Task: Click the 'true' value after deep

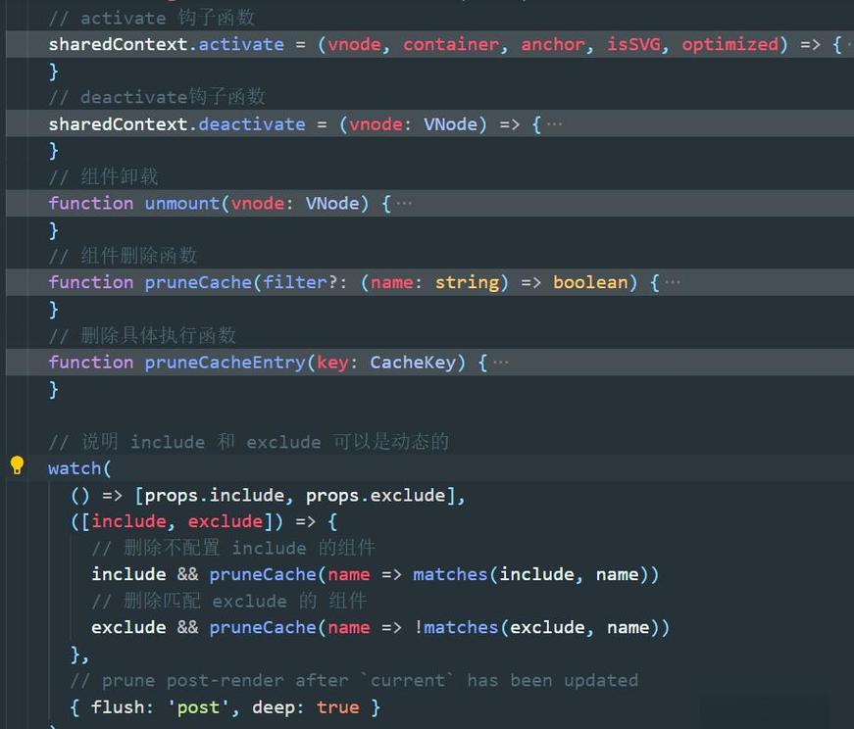Action: click(x=337, y=707)
